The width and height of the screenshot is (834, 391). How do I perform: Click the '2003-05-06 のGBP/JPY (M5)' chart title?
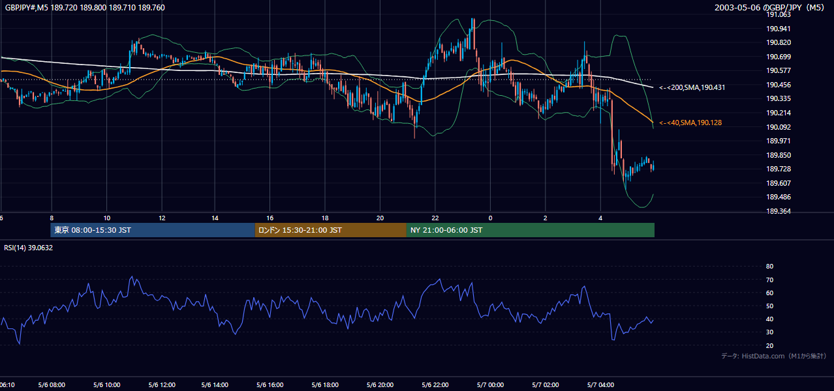tap(771, 8)
